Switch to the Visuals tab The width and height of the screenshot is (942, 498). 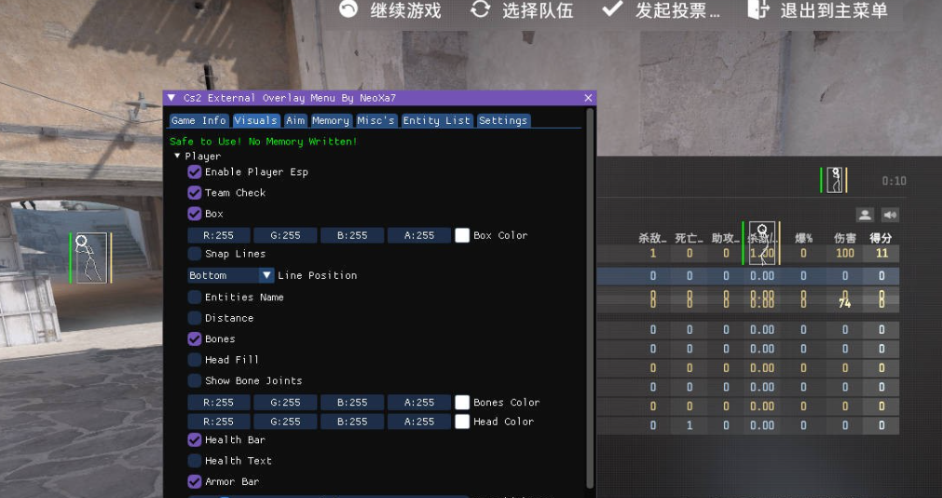click(256, 120)
